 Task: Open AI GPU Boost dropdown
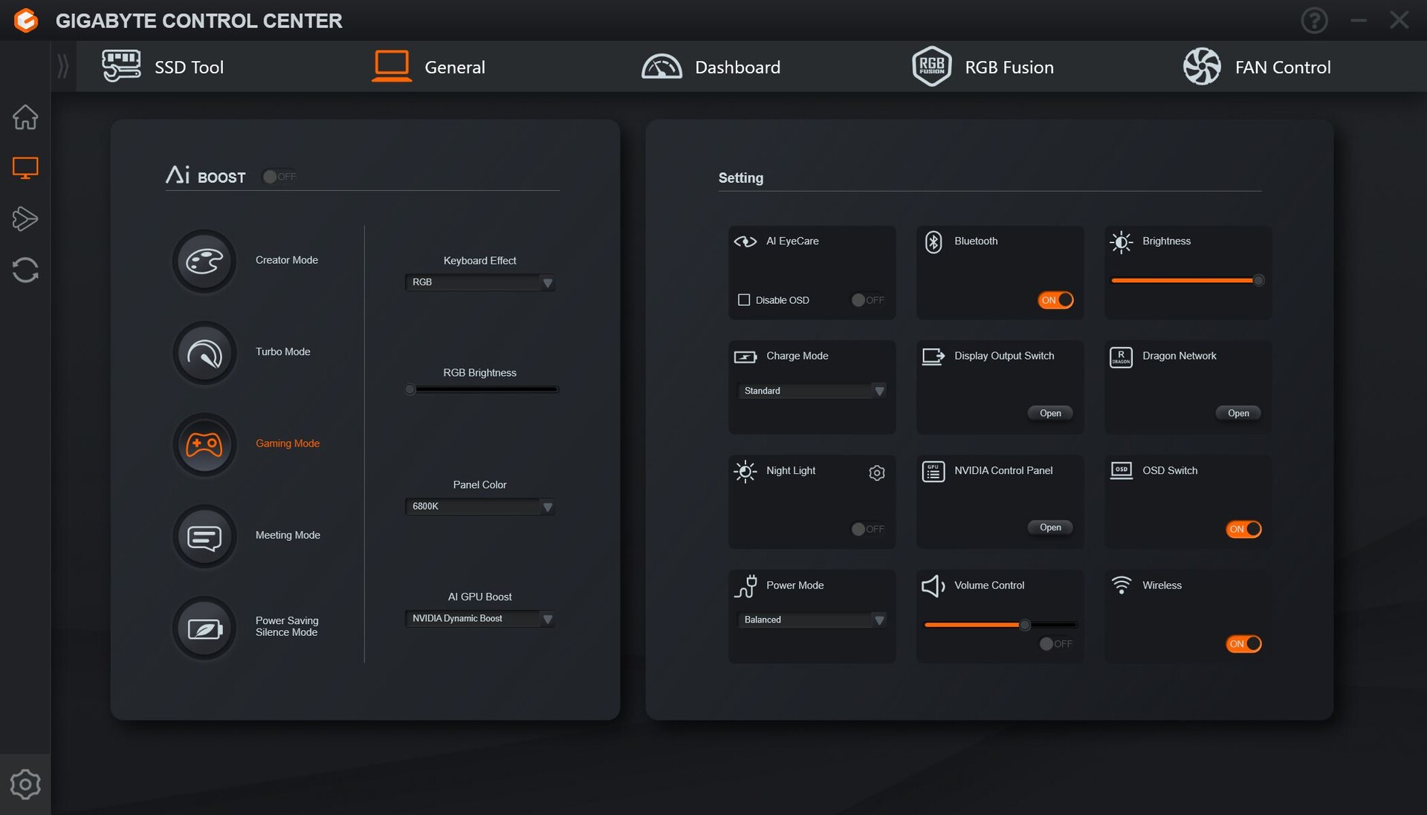(480, 619)
